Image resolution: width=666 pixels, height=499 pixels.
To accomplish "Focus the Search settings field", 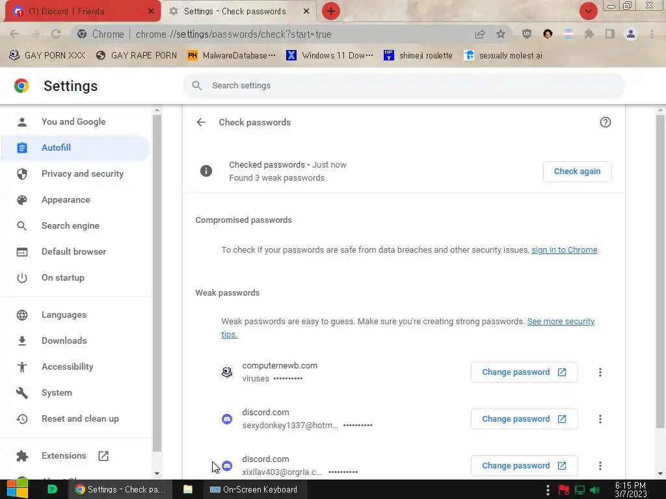I will [x=403, y=86].
